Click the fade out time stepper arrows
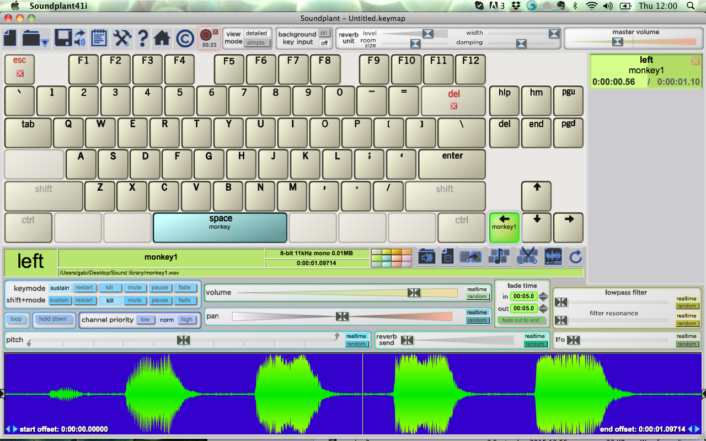Viewport: 706px width, 441px height. (543, 309)
